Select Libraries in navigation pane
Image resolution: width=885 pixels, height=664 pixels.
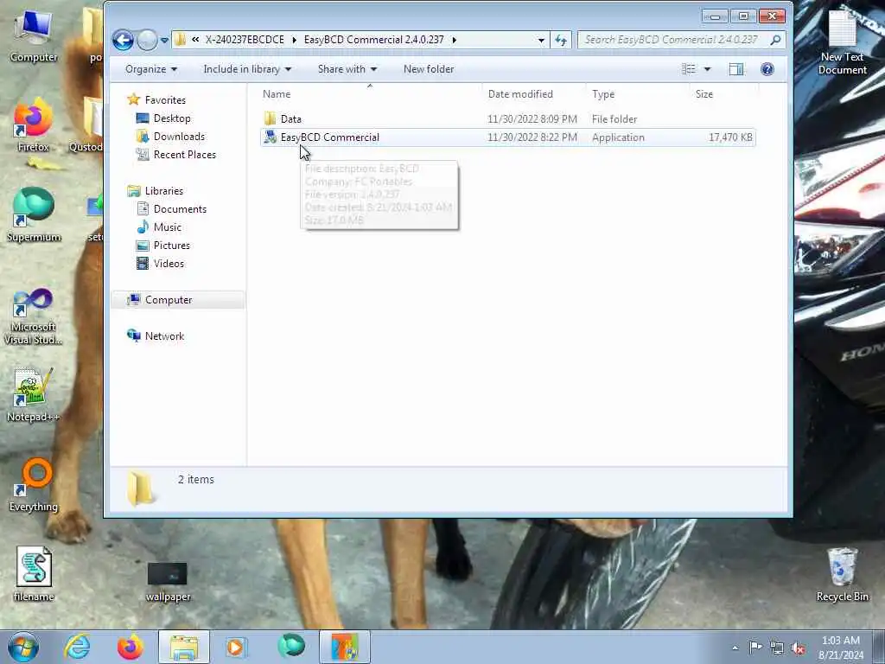tap(163, 191)
